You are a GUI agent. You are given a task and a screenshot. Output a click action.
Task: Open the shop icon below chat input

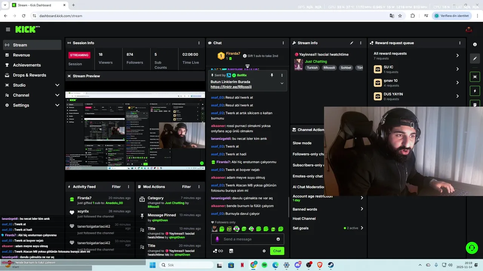[x=231, y=251]
